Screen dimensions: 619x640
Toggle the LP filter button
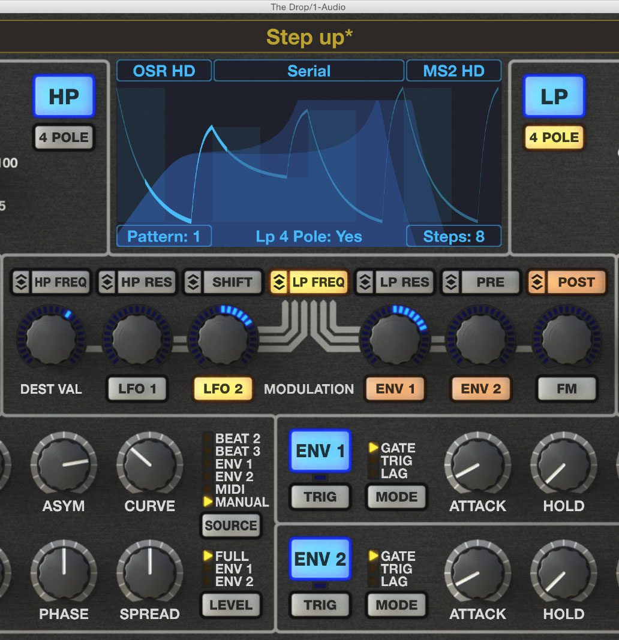pyautogui.click(x=554, y=96)
